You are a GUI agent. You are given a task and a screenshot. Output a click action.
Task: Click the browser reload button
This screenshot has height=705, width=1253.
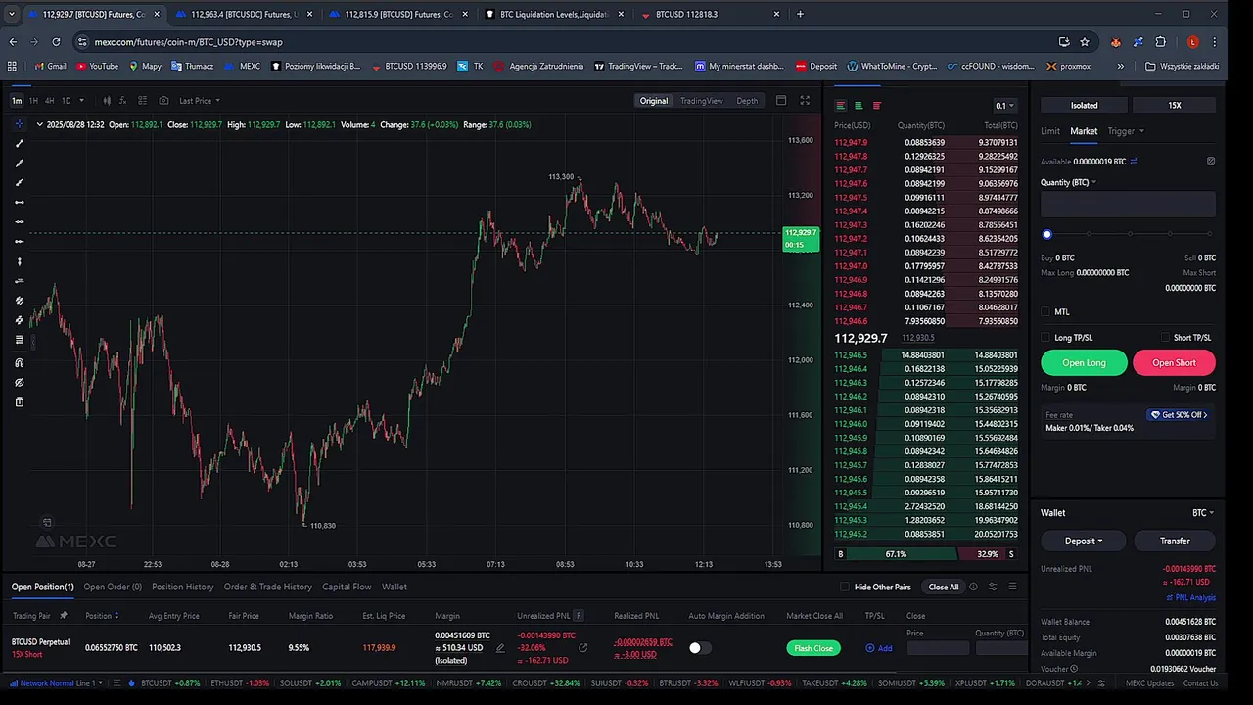[56, 42]
